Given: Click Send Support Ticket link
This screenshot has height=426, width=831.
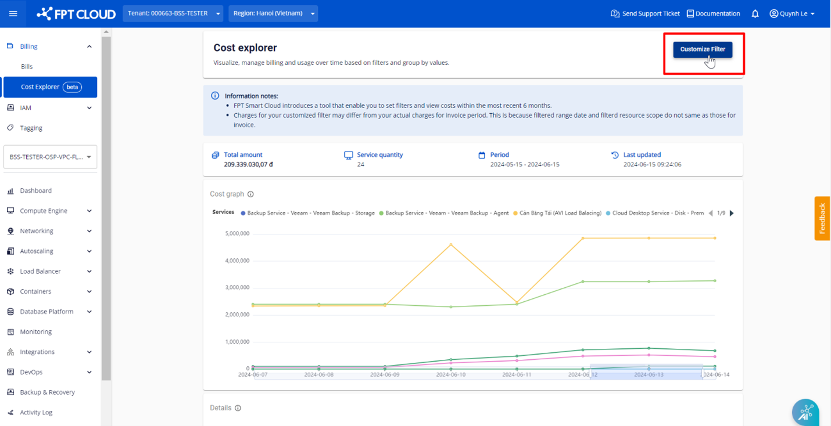Looking at the screenshot, I should (x=645, y=13).
